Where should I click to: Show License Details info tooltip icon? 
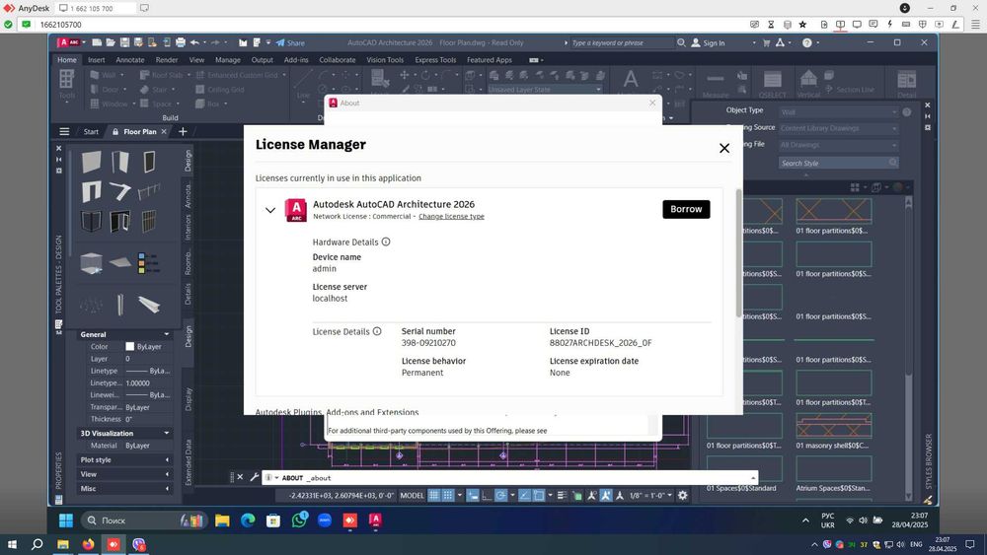[377, 331]
